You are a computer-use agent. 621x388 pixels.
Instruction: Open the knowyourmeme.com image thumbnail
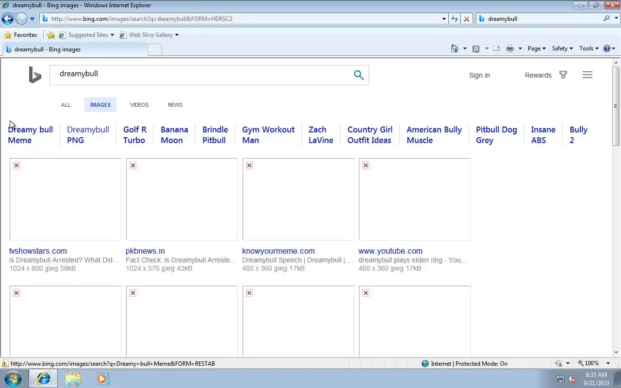pyautogui.click(x=298, y=199)
